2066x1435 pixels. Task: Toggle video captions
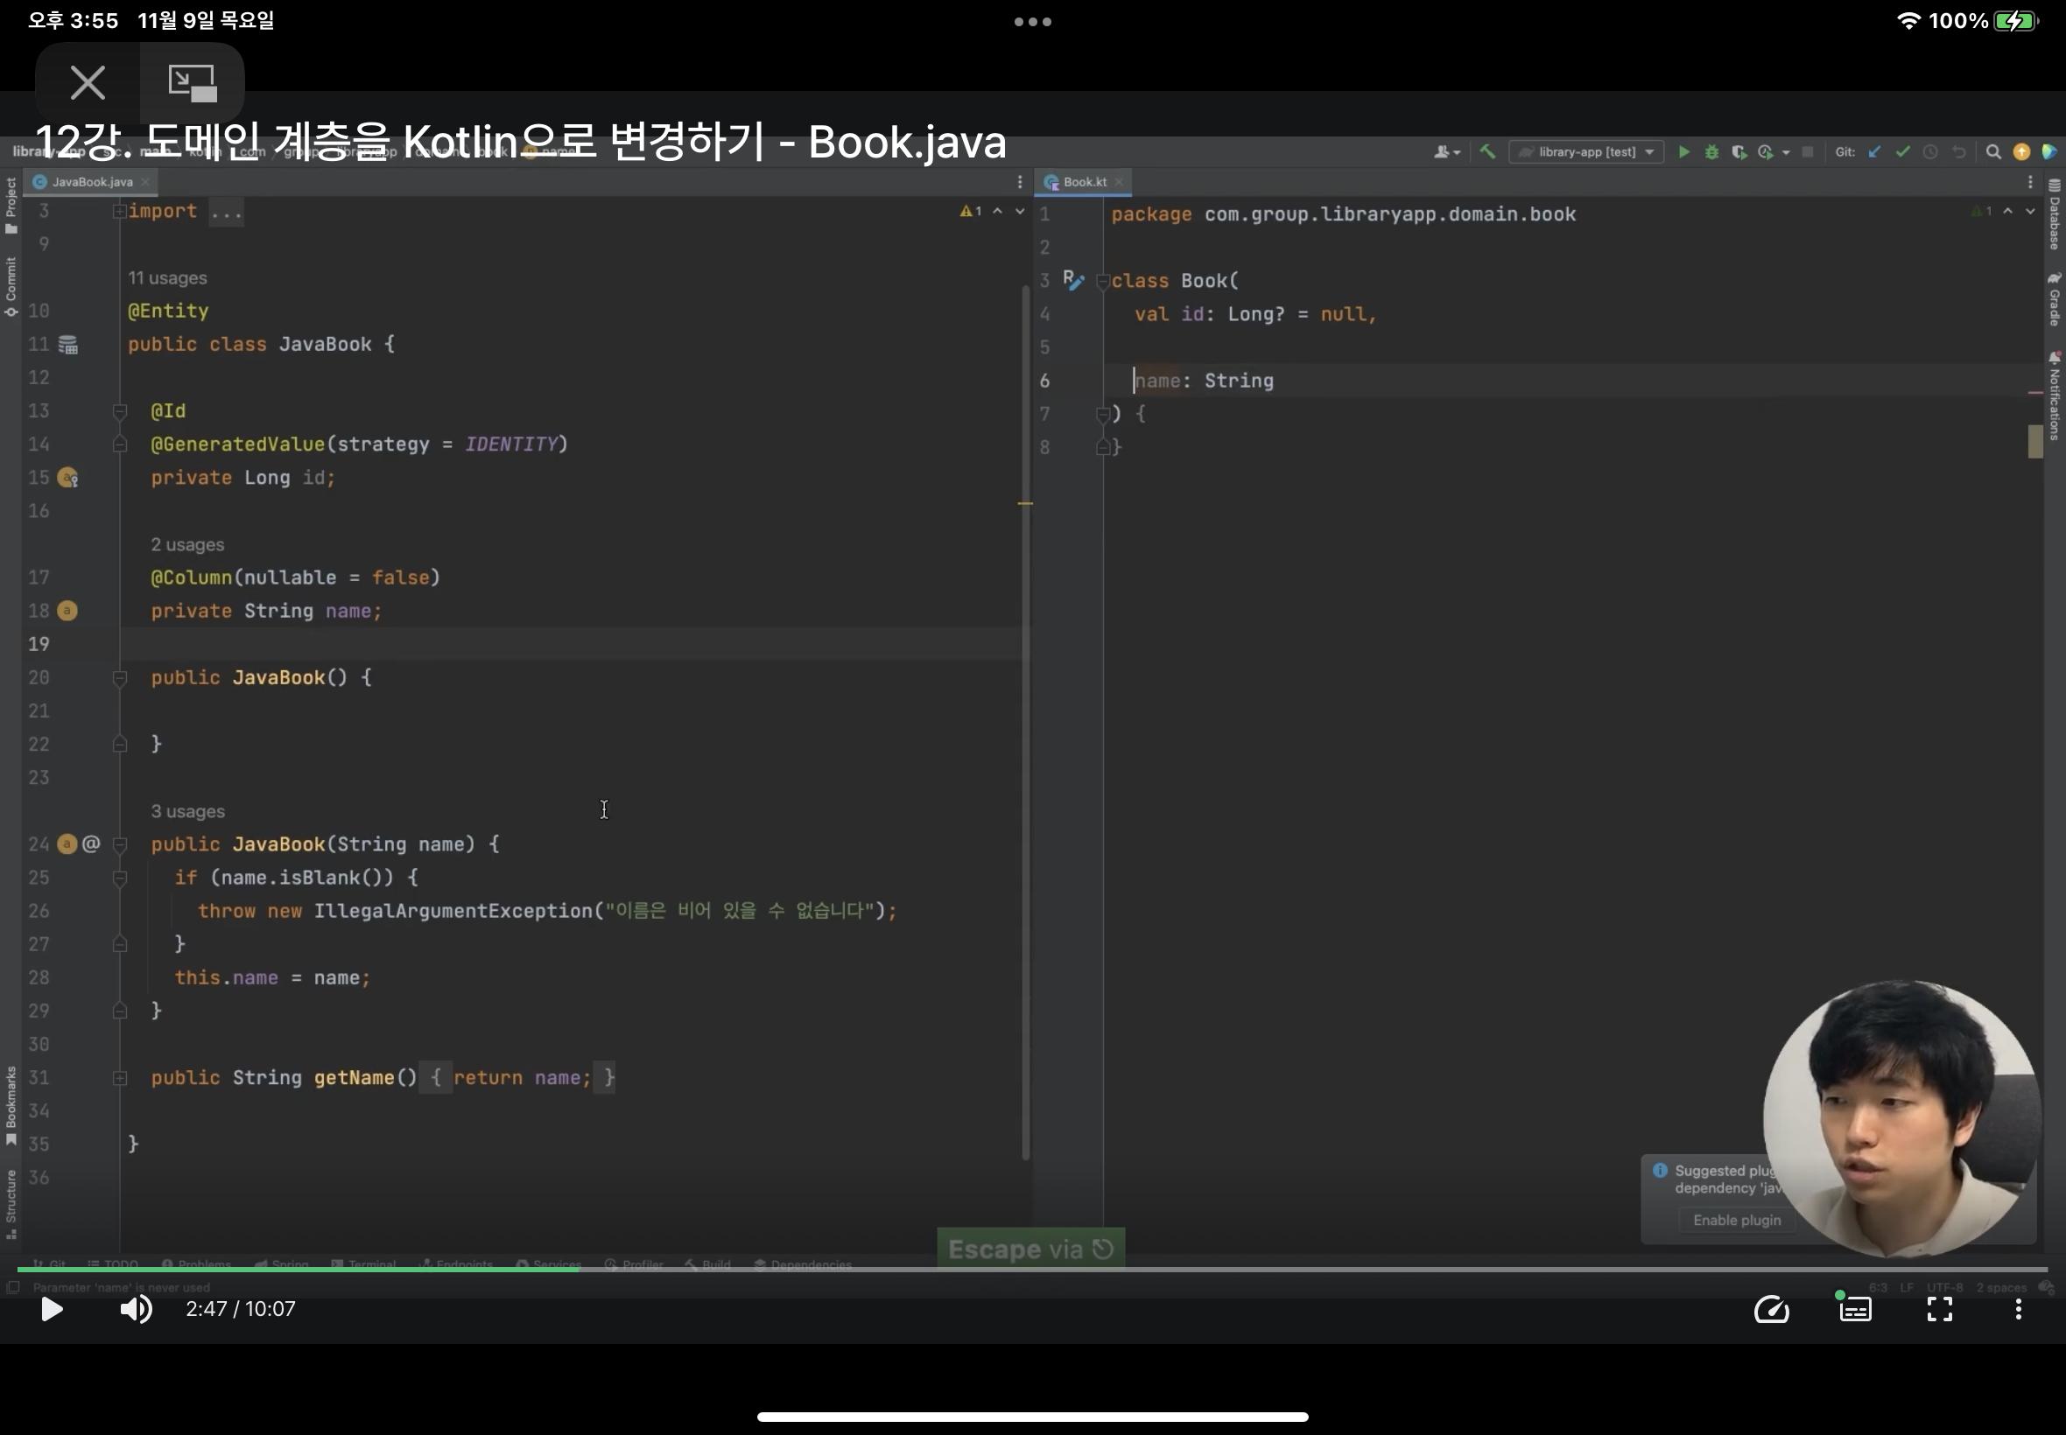1855,1309
